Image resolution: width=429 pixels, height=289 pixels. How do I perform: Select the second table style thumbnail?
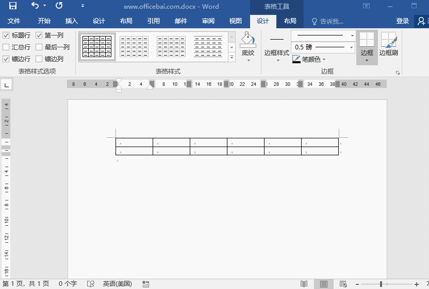pyautogui.click(x=134, y=46)
